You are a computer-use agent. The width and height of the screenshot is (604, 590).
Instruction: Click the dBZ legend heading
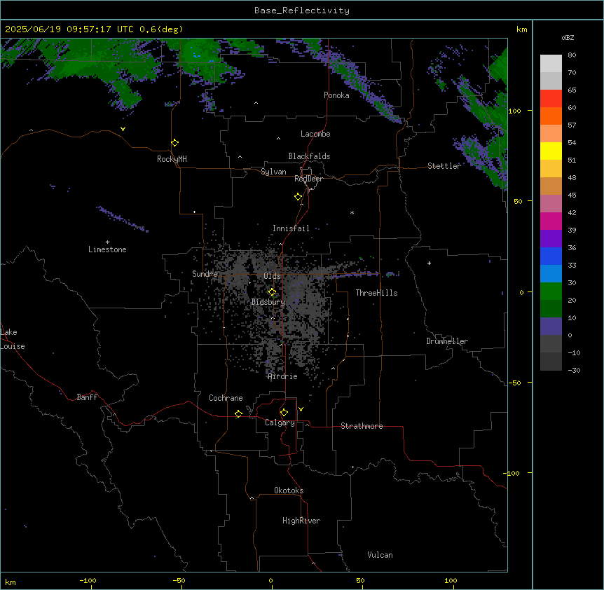click(x=568, y=38)
